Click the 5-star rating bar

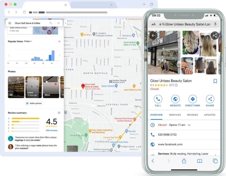26,118
